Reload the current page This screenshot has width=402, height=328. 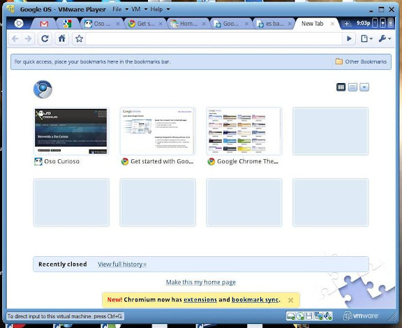[45, 38]
